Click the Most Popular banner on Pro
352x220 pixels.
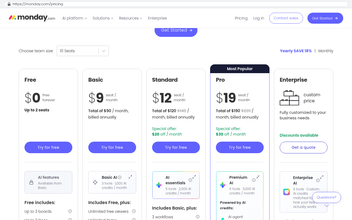240,69
